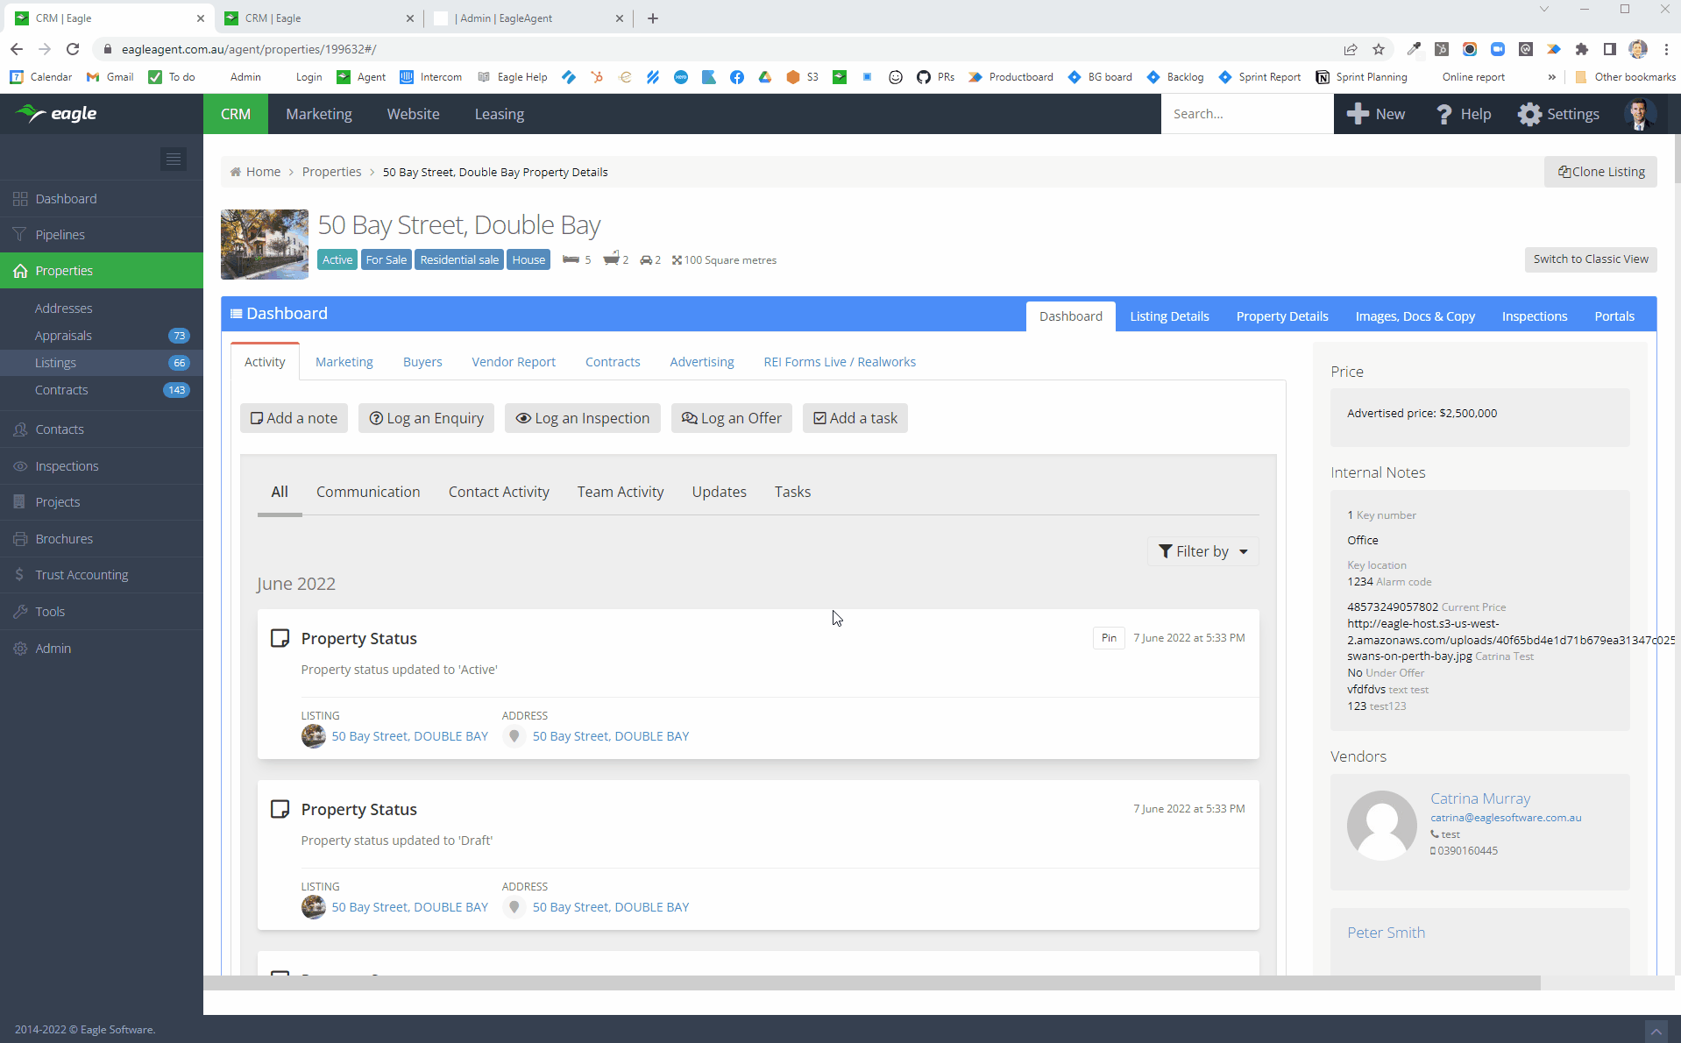Click the Add a task button
Viewport: 1681px width, 1043px height.
pos(855,418)
